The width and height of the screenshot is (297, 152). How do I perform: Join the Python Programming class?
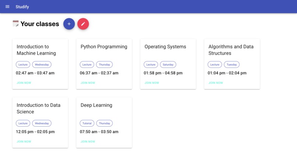88,83
